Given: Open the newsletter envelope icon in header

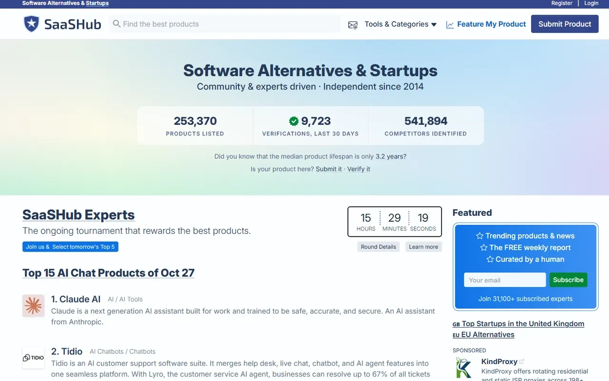Looking at the screenshot, I should point(353,25).
